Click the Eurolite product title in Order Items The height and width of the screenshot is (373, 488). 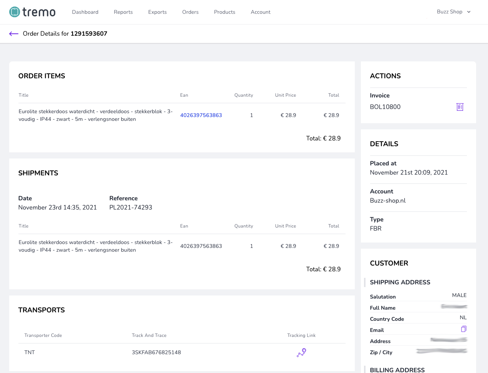tap(96, 115)
